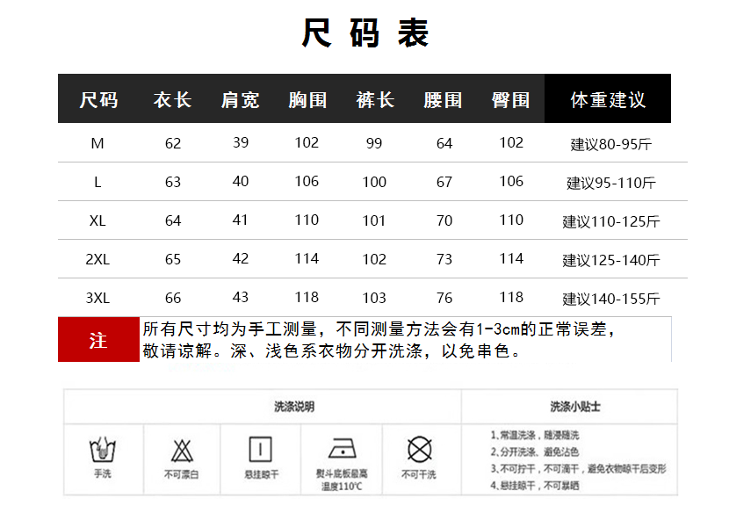Click 腰围 value 70 in XL row

coord(444,220)
